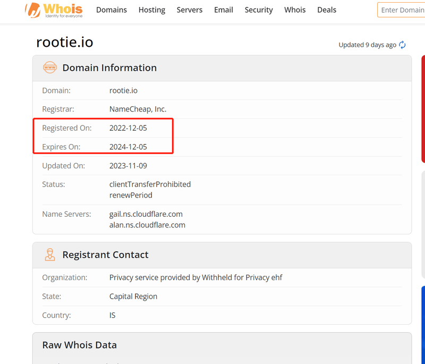This screenshot has height=364, width=425.
Task: Click the Registered On date 2022-12-05
Action: 128,128
